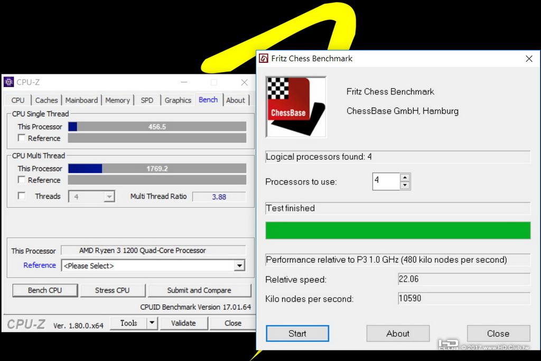541x361 pixels.
Task: Click the single thread Reference empty bar
Action: point(157,138)
